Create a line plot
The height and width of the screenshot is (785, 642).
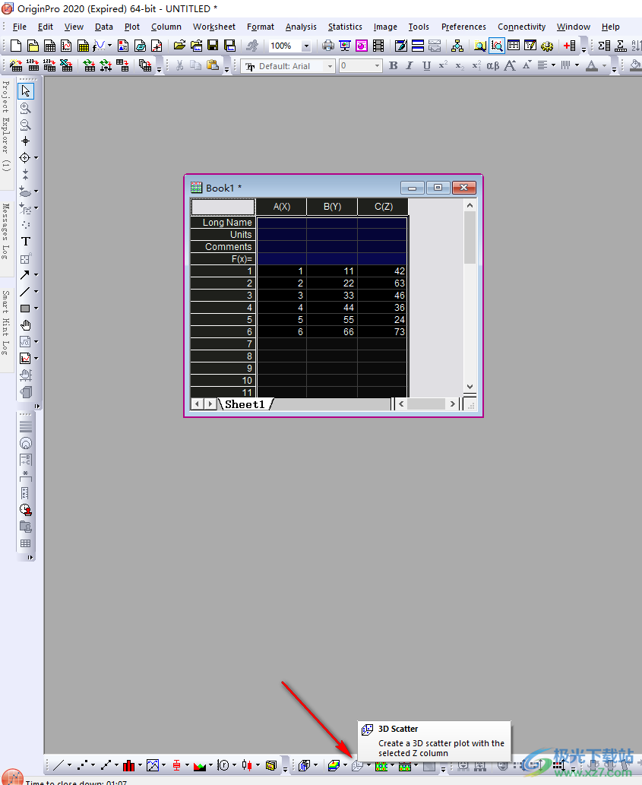pos(59,765)
